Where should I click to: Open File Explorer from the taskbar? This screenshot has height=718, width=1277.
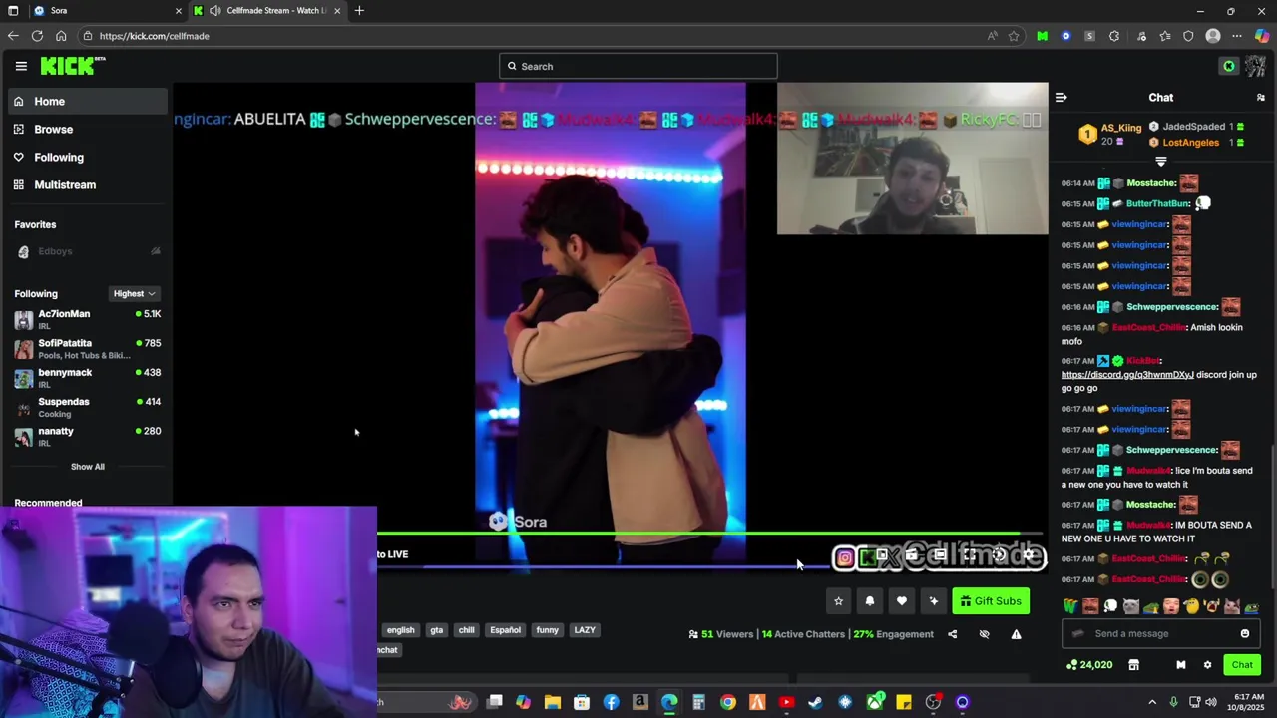pos(552,702)
